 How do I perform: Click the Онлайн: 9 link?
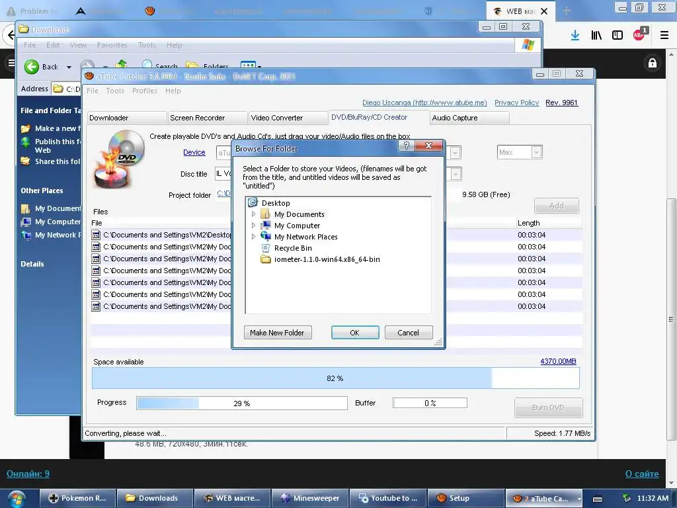(x=28, y=474)
